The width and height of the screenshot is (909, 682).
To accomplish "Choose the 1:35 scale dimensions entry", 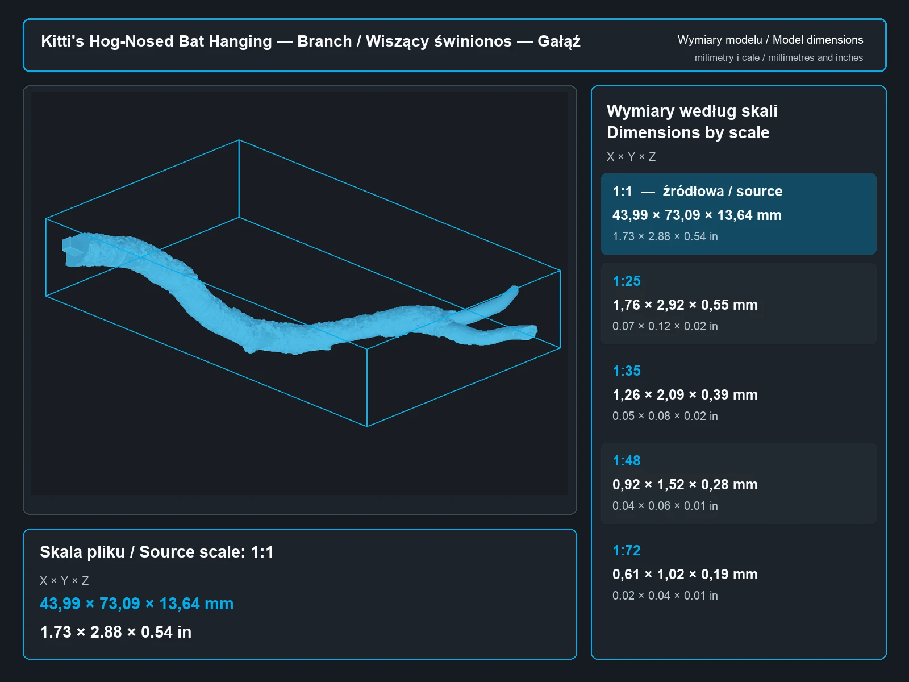I will [x=739, y=393].
